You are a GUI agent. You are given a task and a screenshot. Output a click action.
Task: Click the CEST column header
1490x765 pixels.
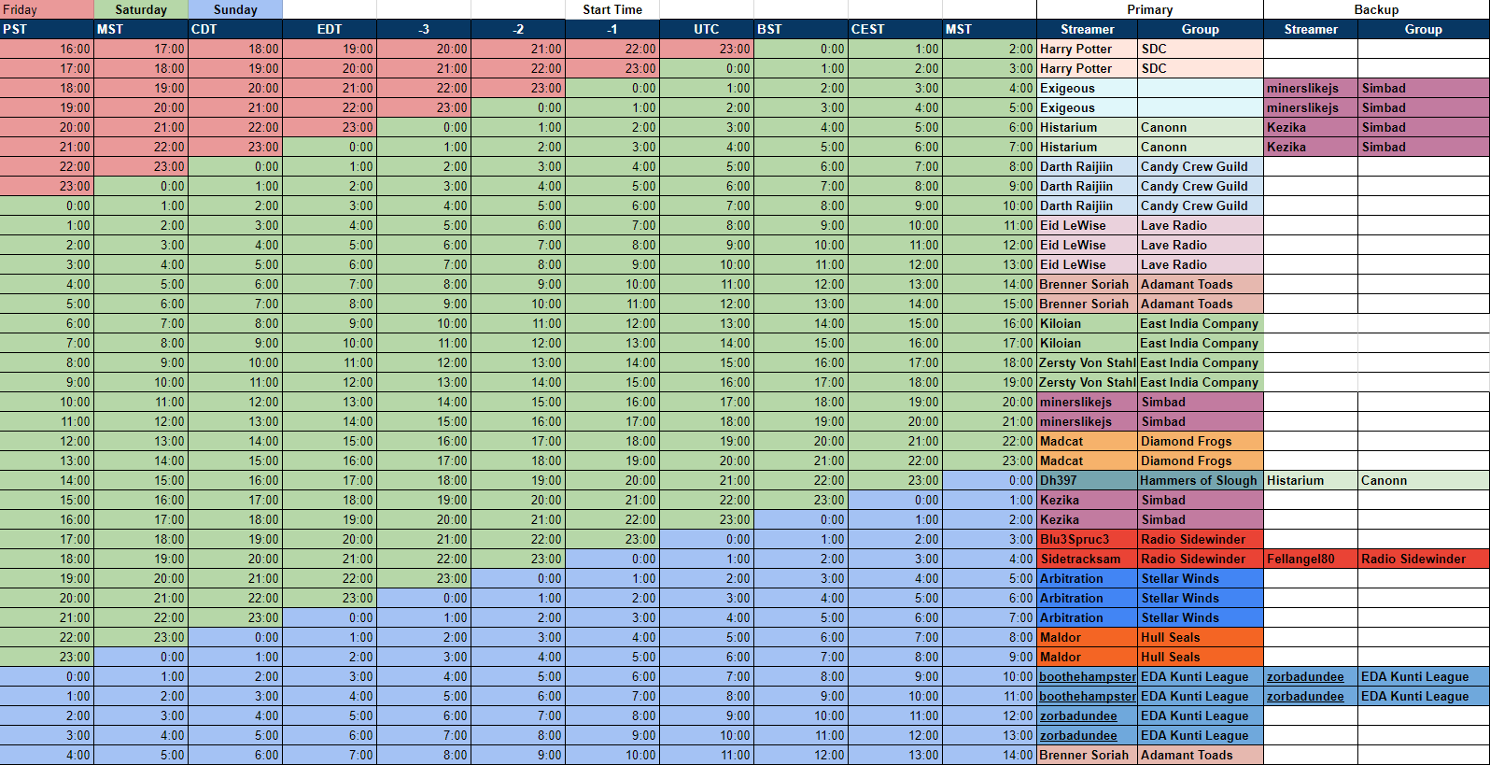click(895, 29)
